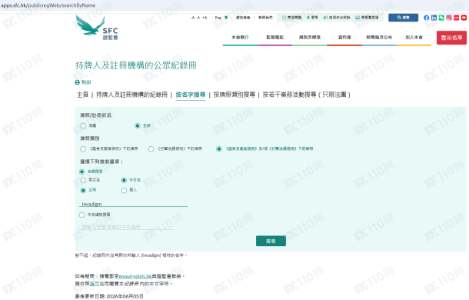Screen dimensions: 469x300
Task: Click the no-results message mentioning Invadigm
Action: [x=131, y=255]
